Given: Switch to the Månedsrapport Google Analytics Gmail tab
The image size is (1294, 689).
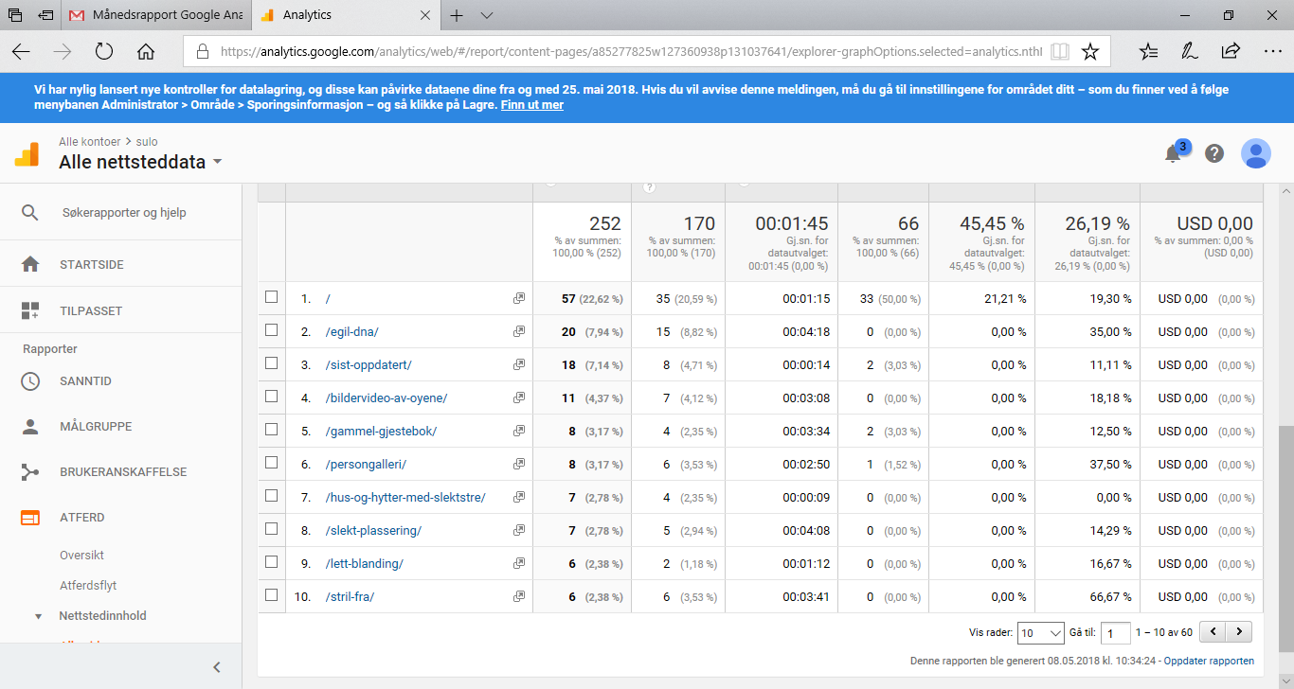Looking at the screenshot, I should coord(156,15).
